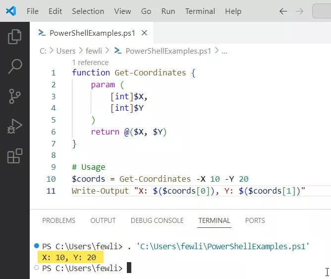331x279 pixels.
Task: Switch to the DEBUG CONSOLE tab
Action: click(x=157, y=220)
